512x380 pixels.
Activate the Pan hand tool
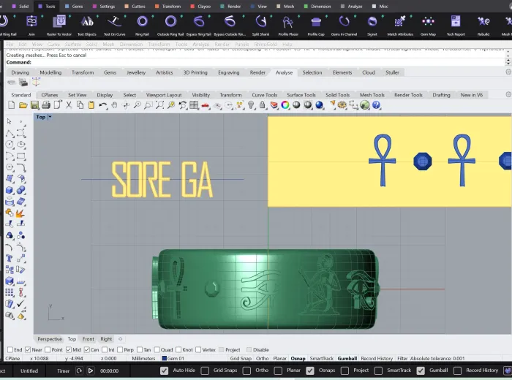(x=114, y=105)
